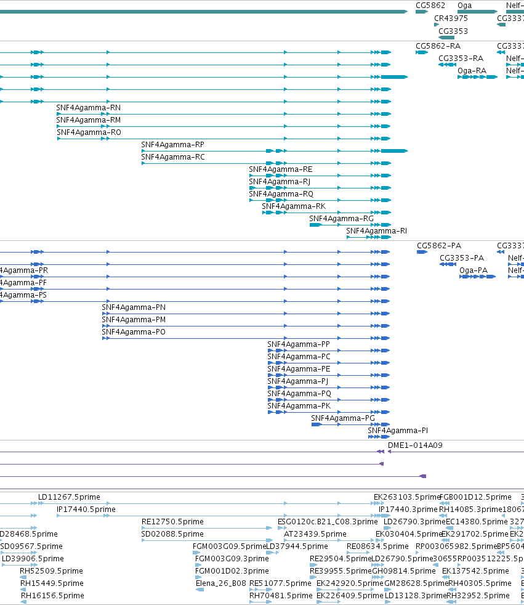Click polypeptide SNF4Agamma-PM
The width and height of the screenshot is (524, 605).
[134, 320]
